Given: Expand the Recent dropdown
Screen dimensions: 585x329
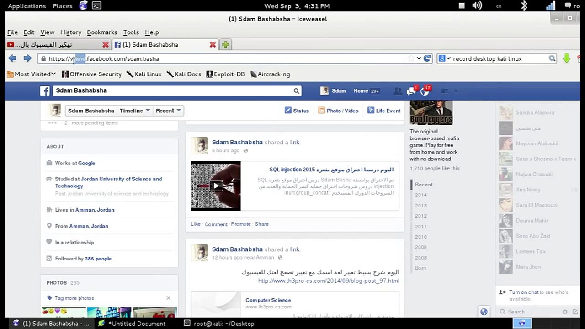Looking at the screenshot, I should [168, 111].
